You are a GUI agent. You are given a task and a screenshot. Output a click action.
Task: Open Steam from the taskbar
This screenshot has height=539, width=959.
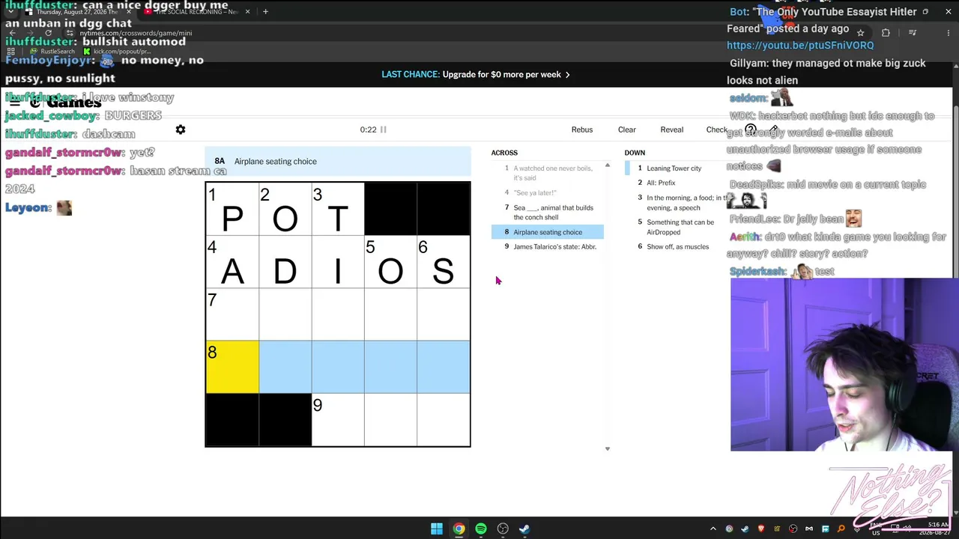point(524,529)
